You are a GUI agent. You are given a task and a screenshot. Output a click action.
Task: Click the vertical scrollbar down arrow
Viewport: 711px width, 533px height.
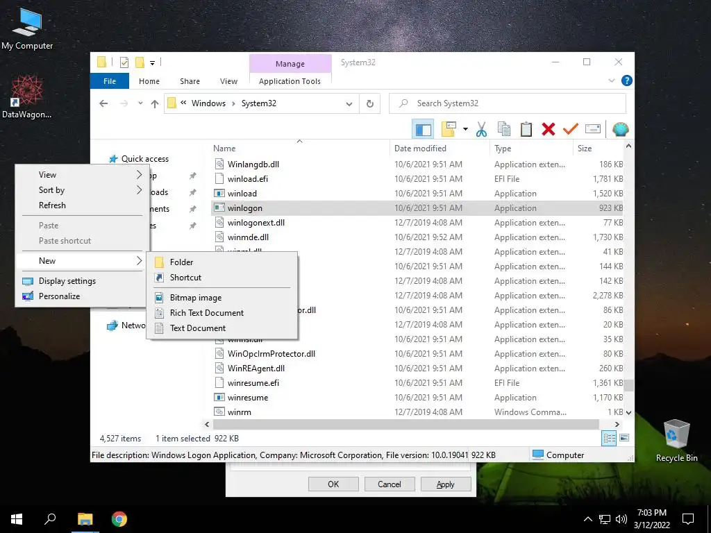coord(628,412)
